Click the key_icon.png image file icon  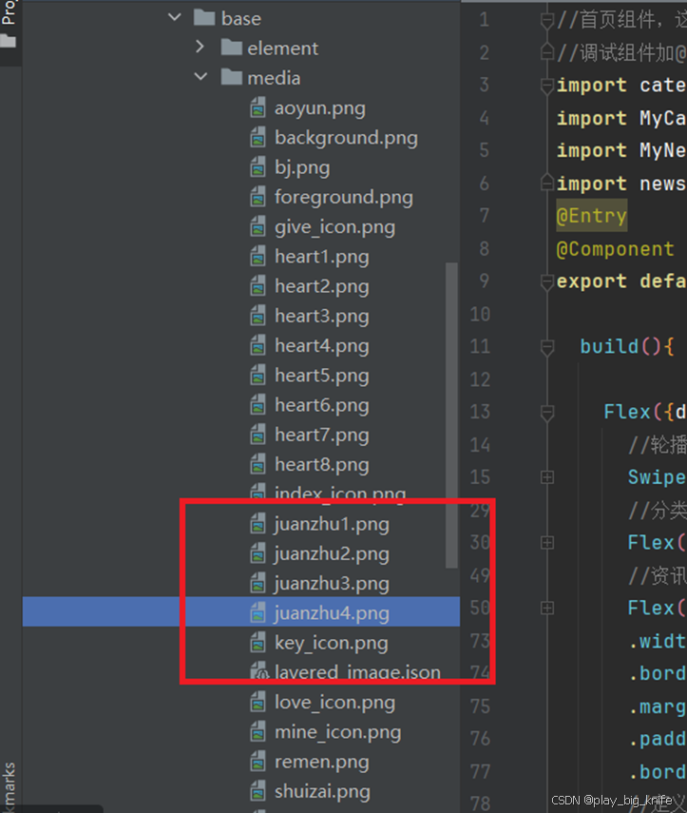pos(258,643)
